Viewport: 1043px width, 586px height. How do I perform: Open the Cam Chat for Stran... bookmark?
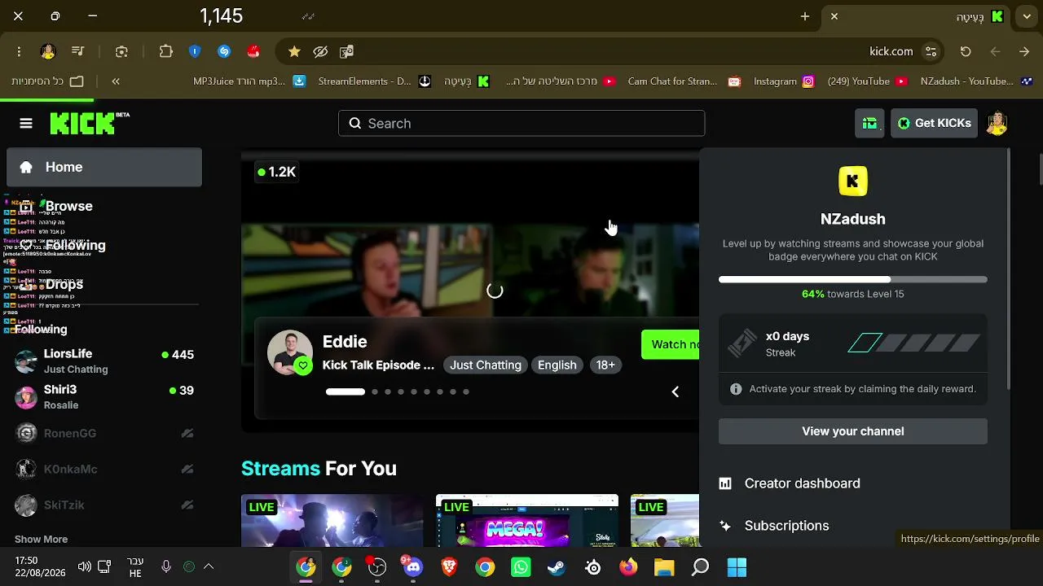[684, 81]
